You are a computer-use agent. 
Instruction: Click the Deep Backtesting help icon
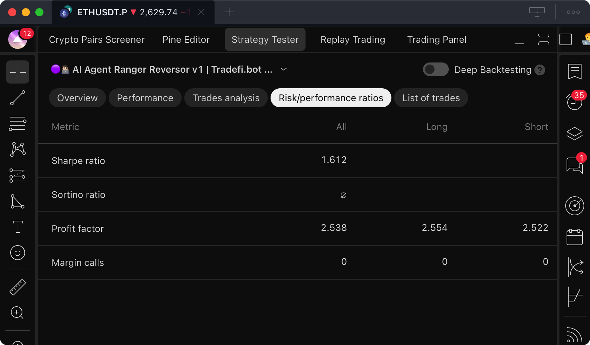click(539, 70)
